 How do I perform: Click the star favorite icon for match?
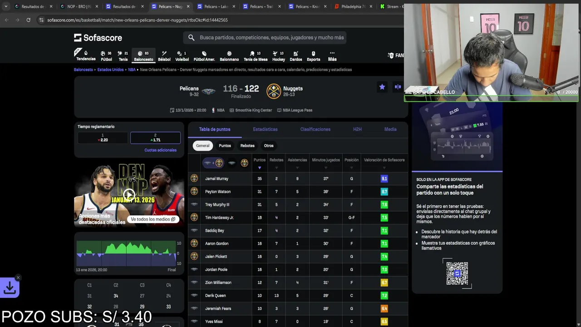click(382, 87)
